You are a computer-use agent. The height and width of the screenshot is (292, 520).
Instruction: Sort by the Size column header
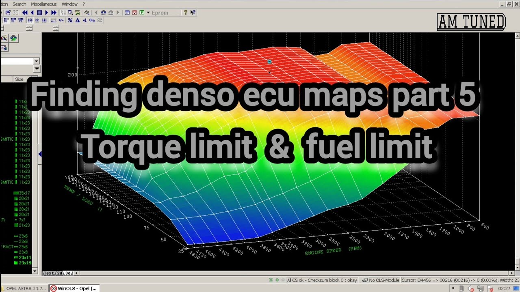[x=19, y=79]
